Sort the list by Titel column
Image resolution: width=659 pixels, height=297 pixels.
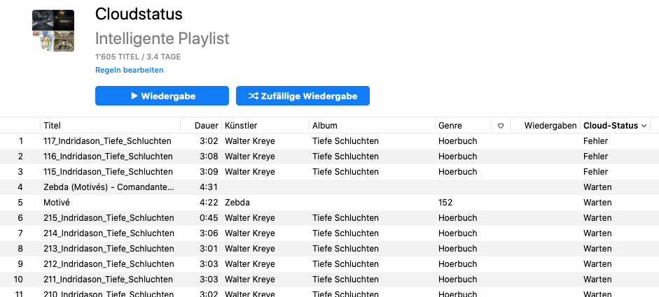click(x=53, y=126)
